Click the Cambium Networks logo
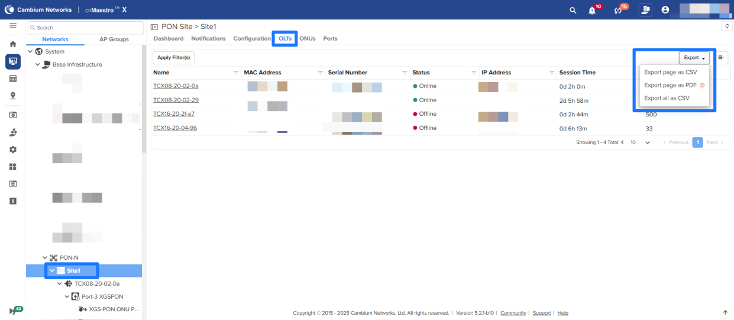This screenshot has width=734, height=320. tap(38, 10)
